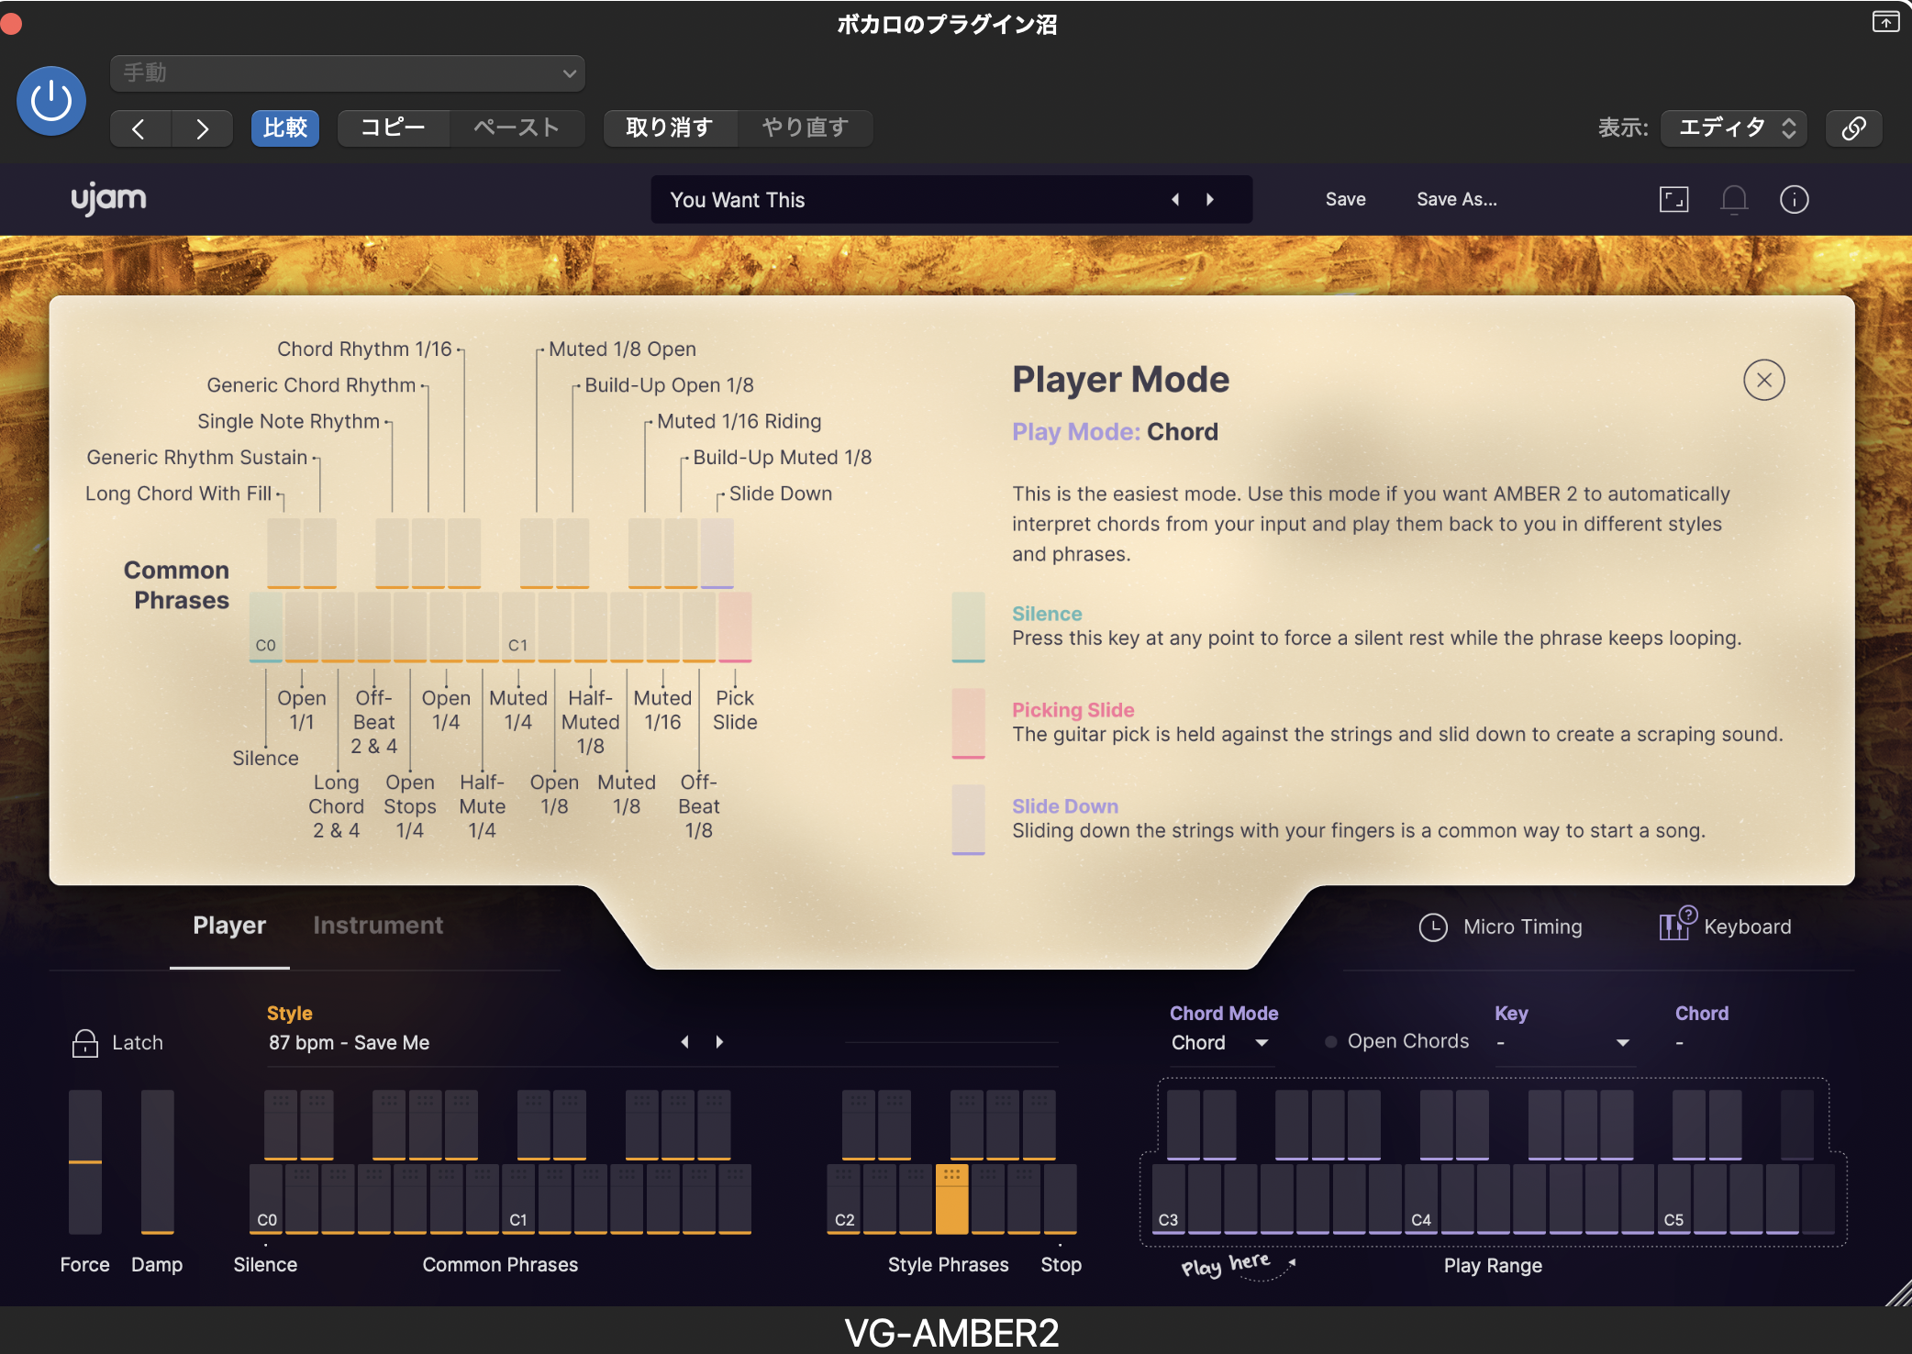Click the Common Phrases label under keyboard
This screenshot has height=1354, width=1912.
(x=500, y=1265)
